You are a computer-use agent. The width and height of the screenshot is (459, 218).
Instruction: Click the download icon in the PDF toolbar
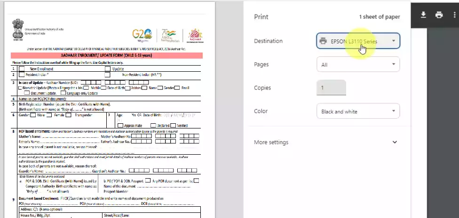click(423, 15)
